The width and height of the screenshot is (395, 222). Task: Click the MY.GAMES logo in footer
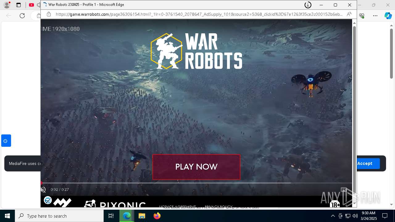point(62,202)
